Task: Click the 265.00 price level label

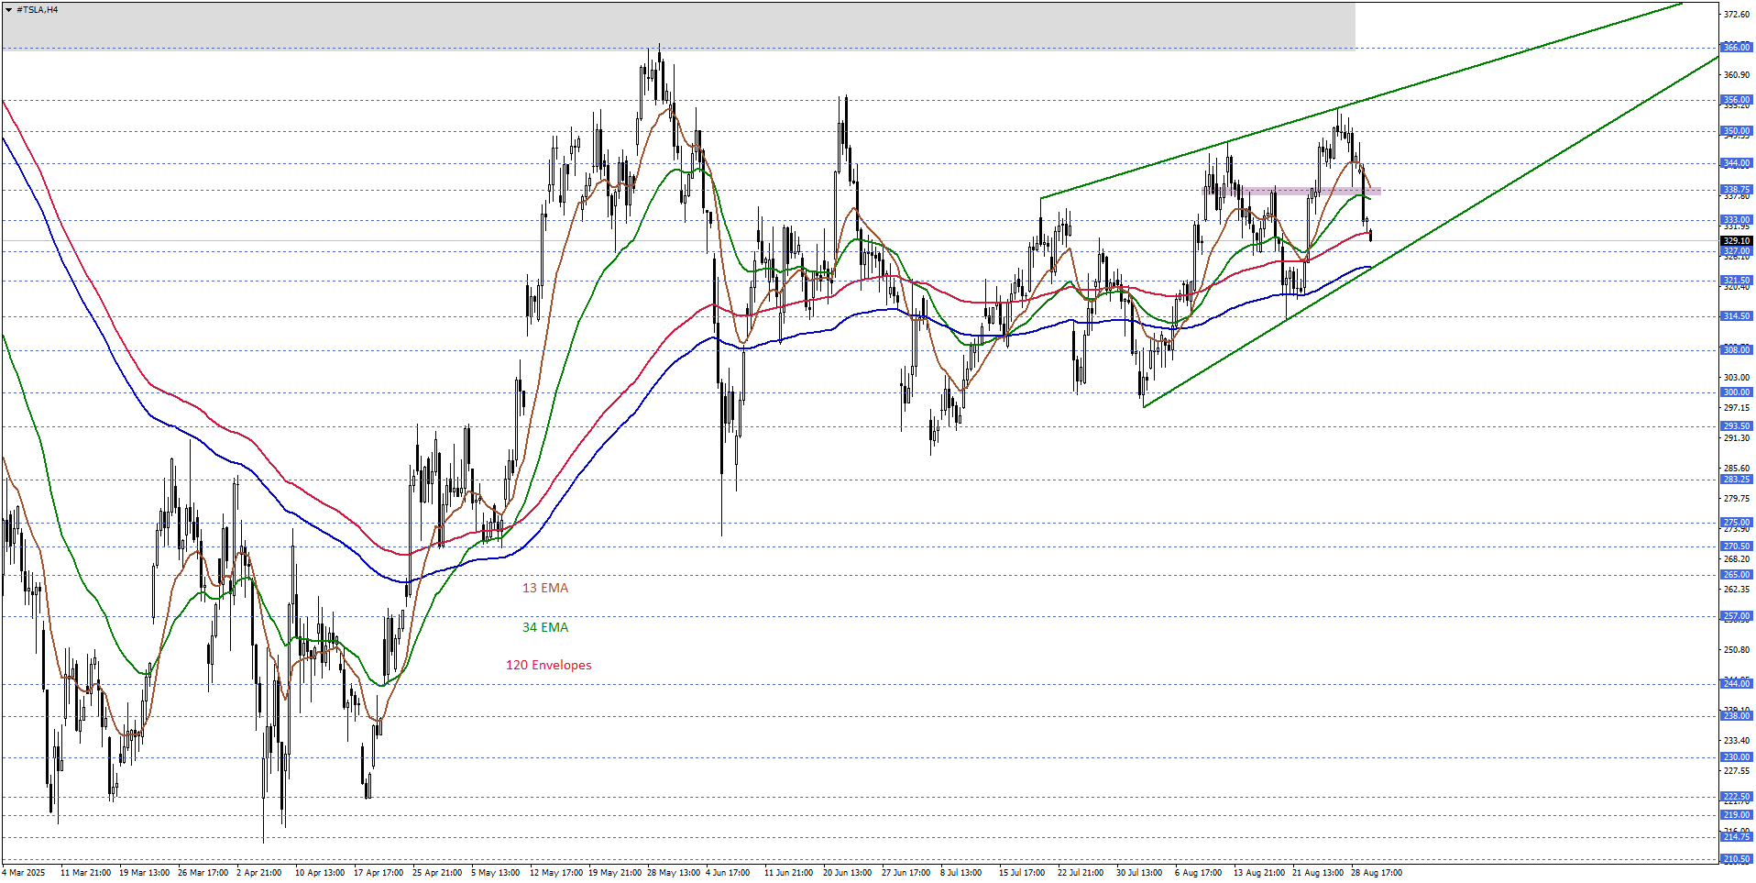Action: (1736, 575)
